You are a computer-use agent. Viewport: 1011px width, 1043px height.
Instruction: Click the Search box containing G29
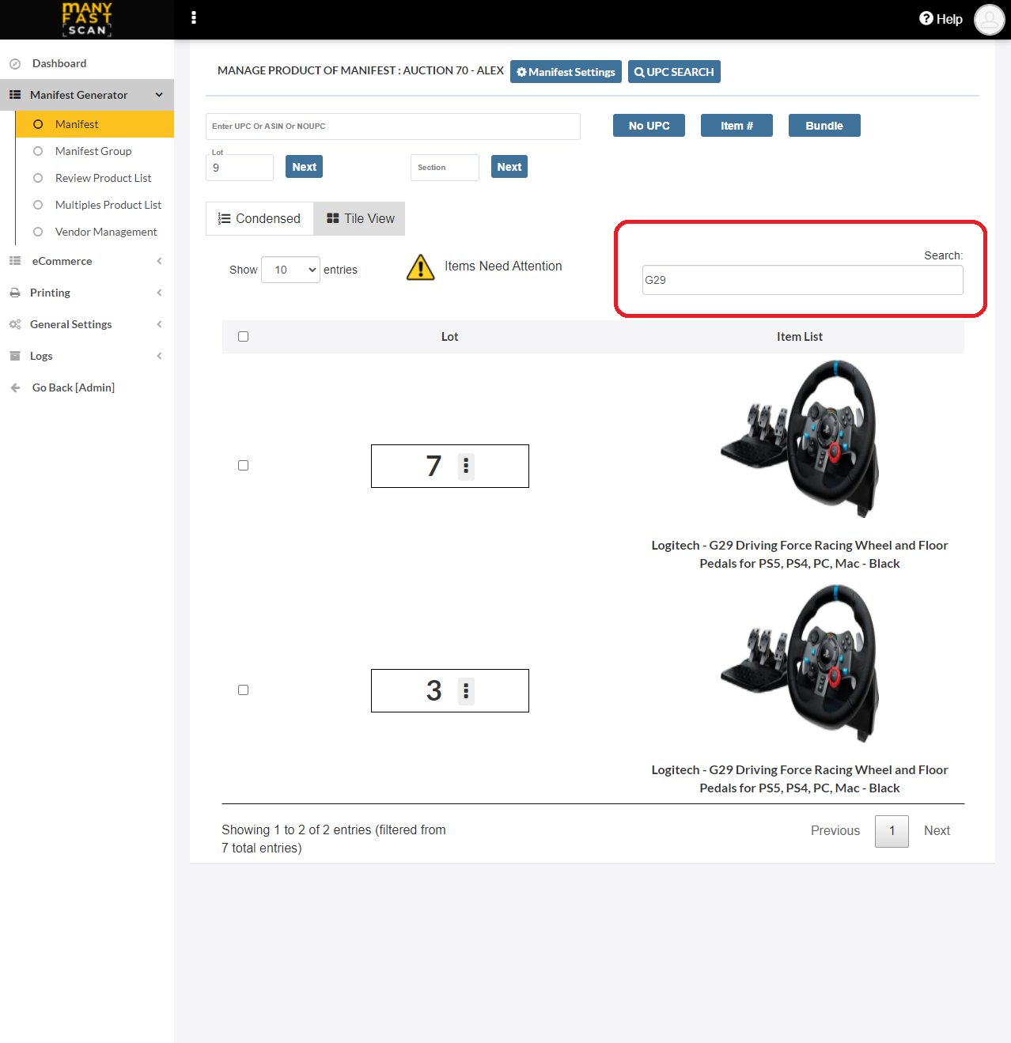[x=803, y=280]
